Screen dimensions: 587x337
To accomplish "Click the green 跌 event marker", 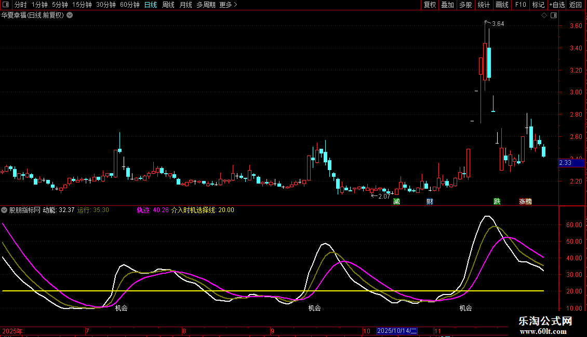I will point(497,201).
